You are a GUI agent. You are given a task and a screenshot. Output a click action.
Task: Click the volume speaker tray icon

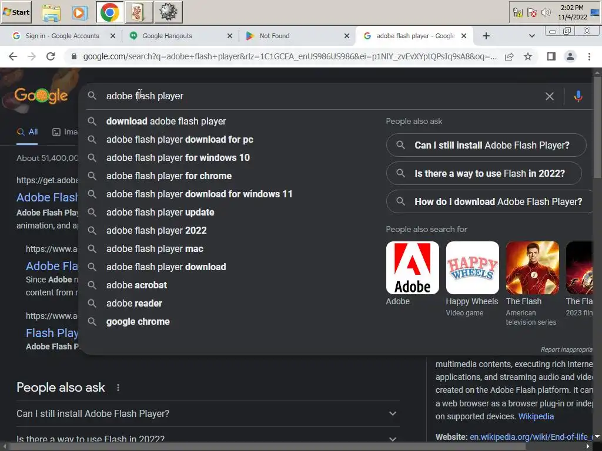click(x=546, y=13)
